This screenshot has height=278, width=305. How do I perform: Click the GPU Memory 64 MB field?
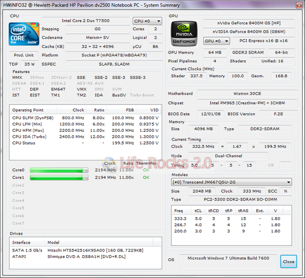(215, 52)
